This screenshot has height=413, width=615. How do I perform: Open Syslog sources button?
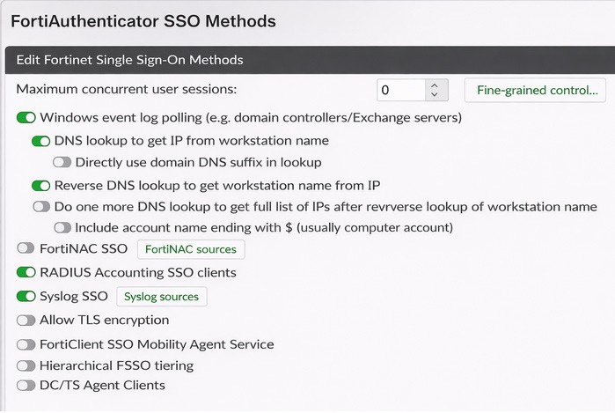coord(162,297)
